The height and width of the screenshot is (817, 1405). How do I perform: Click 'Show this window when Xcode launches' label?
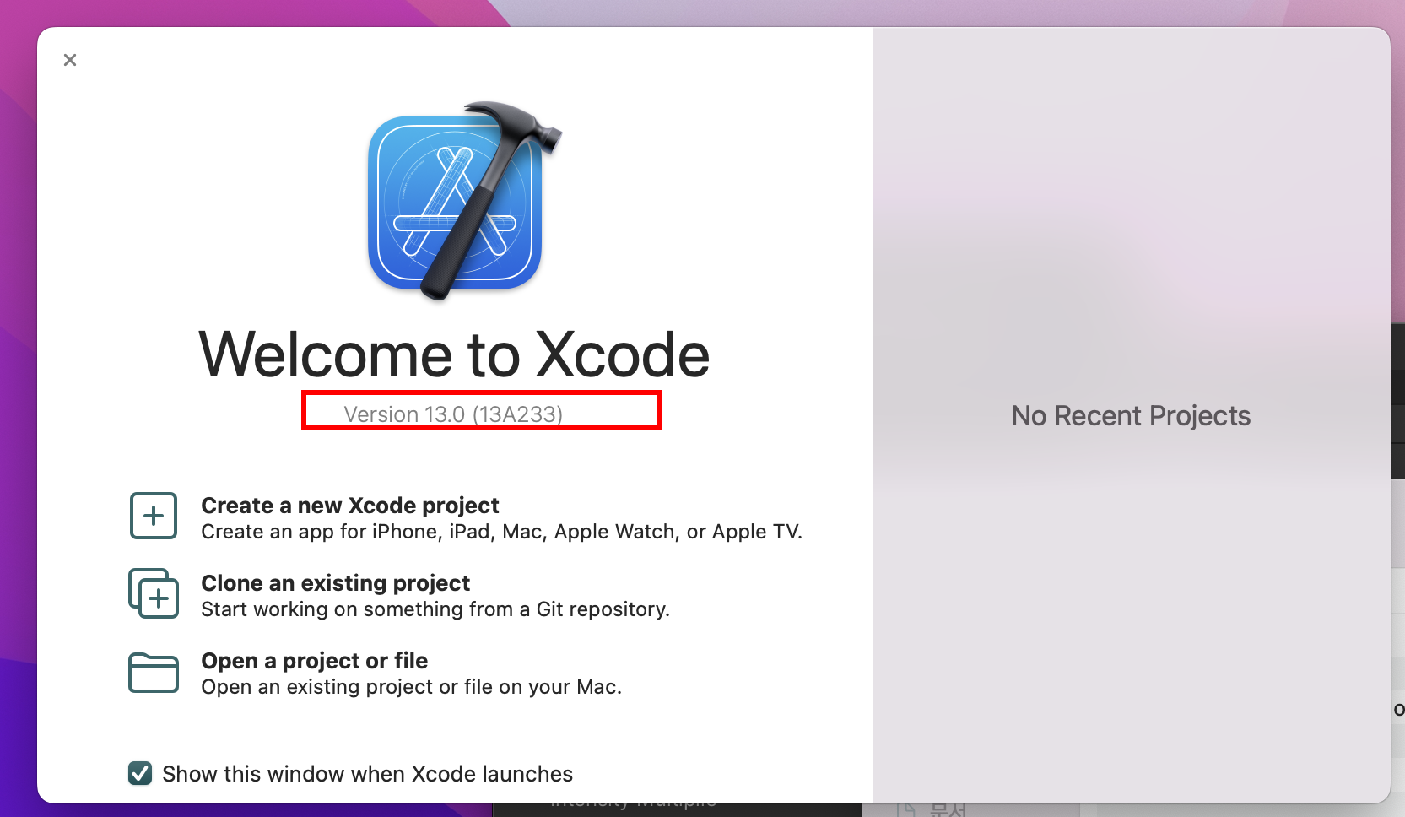(367, 774)
